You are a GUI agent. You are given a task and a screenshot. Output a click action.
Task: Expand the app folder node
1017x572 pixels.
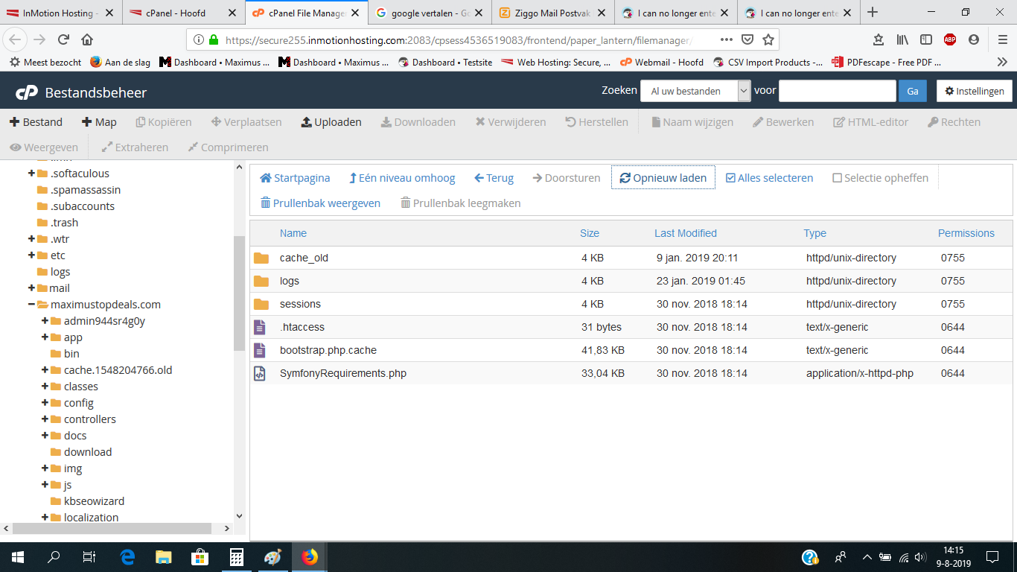pyautogui.click(x=45, y=337)
